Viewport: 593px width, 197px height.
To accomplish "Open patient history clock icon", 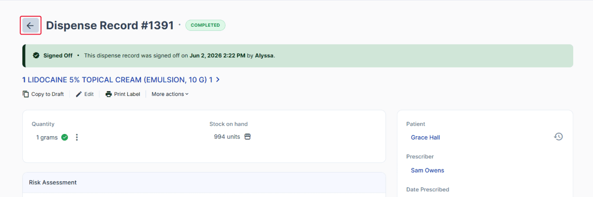I will tap(558, 137).
